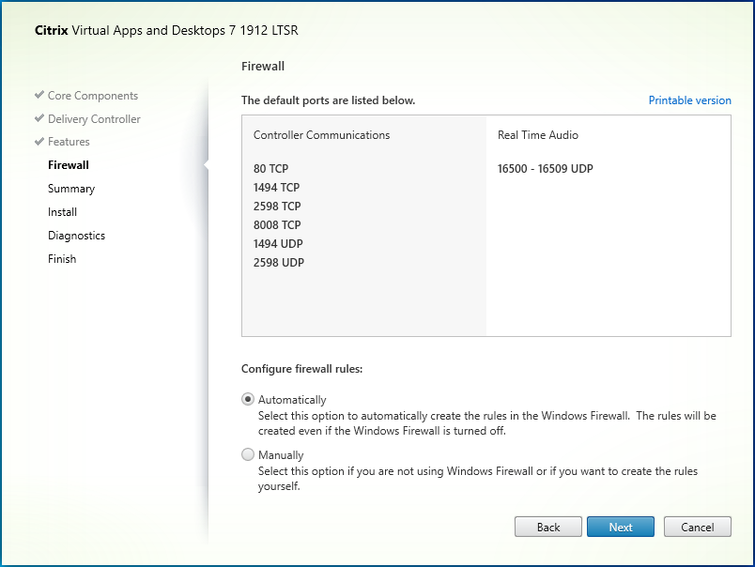Open the Install step in sidebar
The height and width of the screenshot is (567, 755).
[x=62, y=212]
